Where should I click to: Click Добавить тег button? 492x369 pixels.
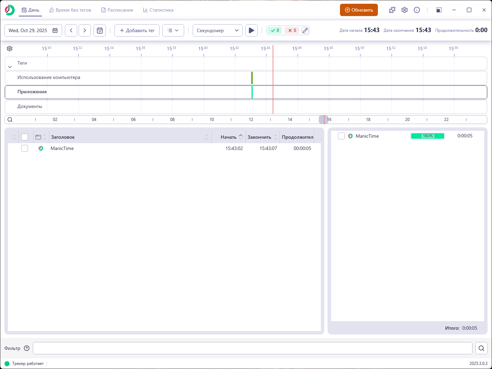[137, 30]
